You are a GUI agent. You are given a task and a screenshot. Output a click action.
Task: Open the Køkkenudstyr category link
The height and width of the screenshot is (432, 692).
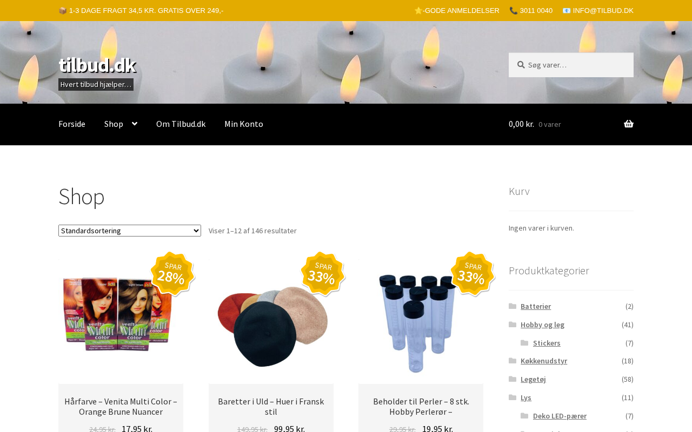coord(544,361)
